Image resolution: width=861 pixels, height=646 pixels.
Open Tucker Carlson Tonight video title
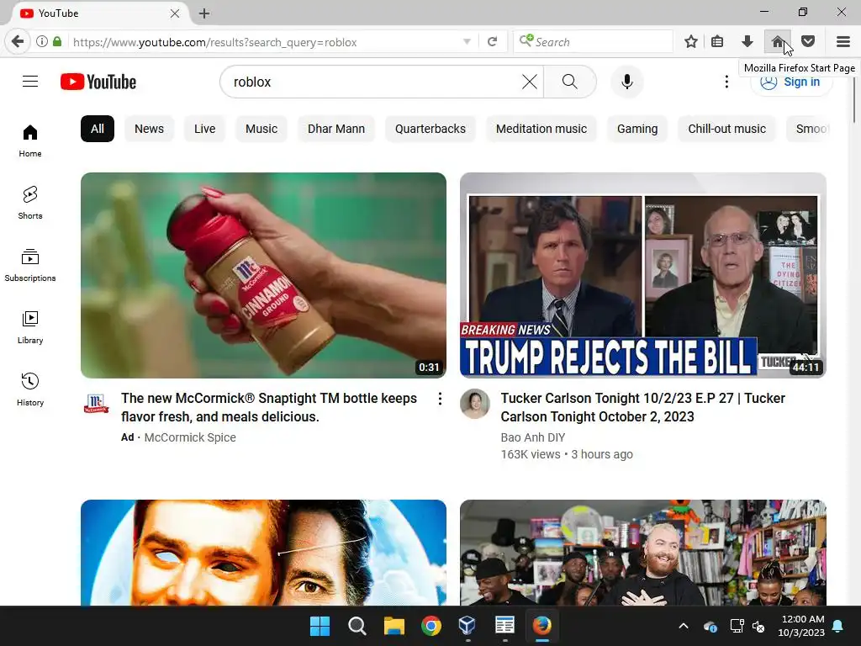coord(643,407)
